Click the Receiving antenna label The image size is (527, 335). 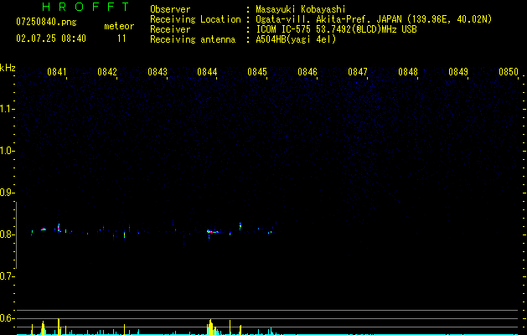[x=193, y=39]
